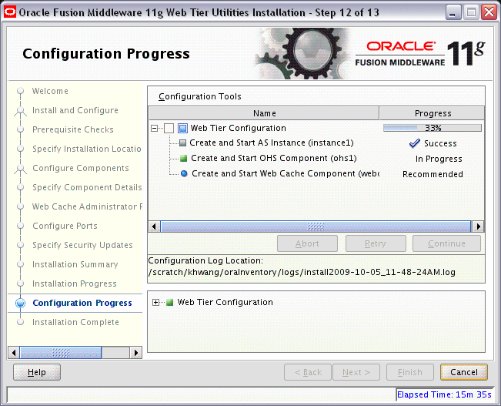Click the gray icon beside Create and Start AS Instance
Viewport: 501px width, 406px height.
point(182,143)
